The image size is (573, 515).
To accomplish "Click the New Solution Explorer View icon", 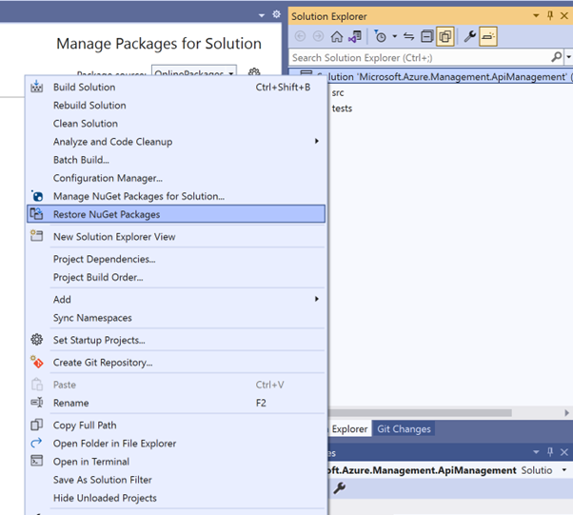I will (x=36, y=236).
